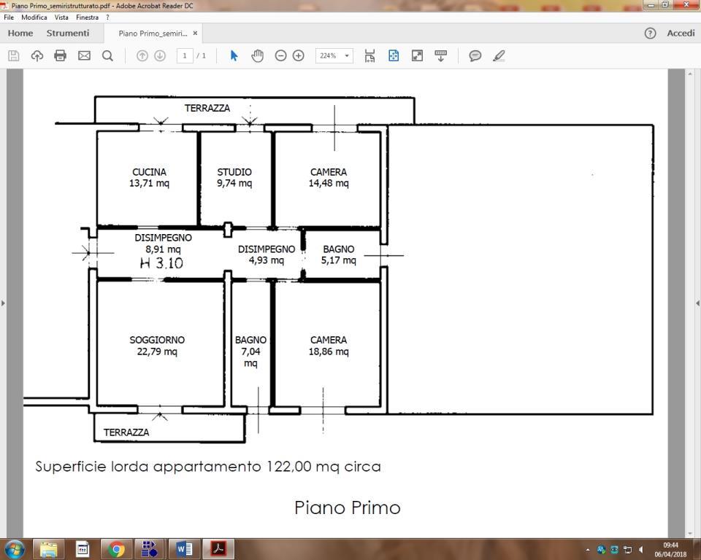701x560 pixels.
Task: Choose the highlighter pen tool
Action: 499,55
